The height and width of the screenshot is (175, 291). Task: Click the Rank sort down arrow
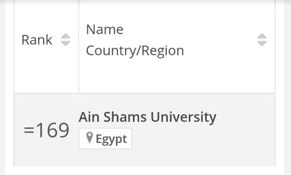tap(66, 43)
